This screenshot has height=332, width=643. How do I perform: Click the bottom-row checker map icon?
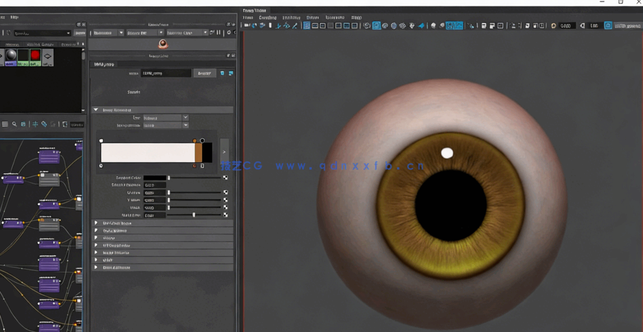click(226, 215)
